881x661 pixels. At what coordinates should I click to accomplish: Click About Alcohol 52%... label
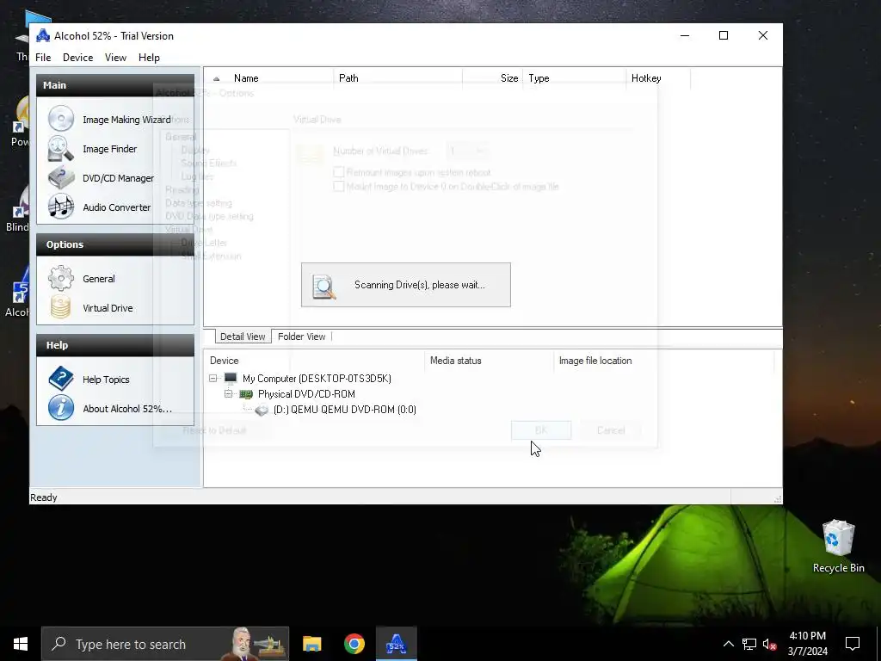coord(127,408)
